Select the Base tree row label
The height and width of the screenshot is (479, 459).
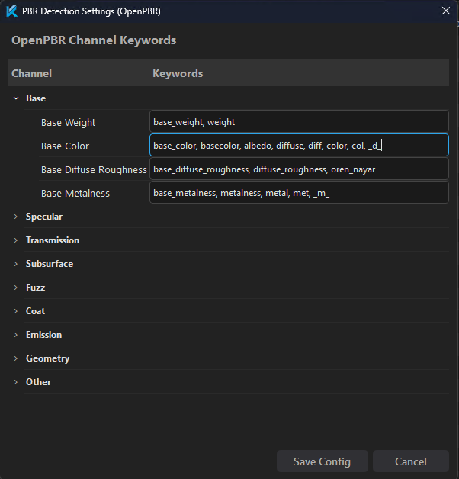[36, 98]
